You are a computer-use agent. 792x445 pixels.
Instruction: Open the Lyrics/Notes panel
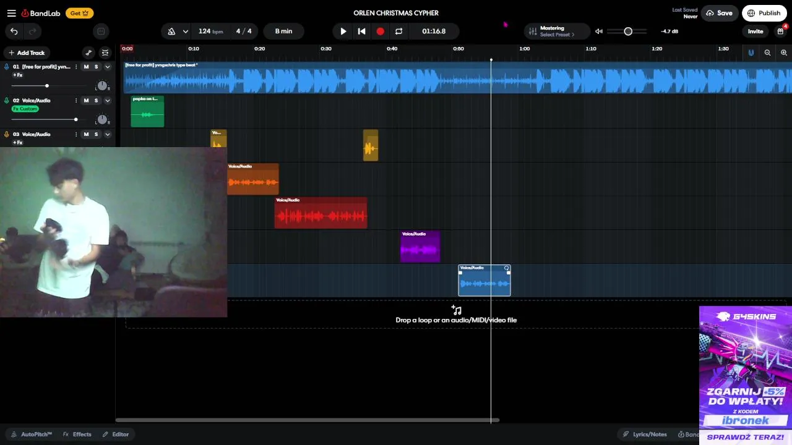tap(644, 434)
